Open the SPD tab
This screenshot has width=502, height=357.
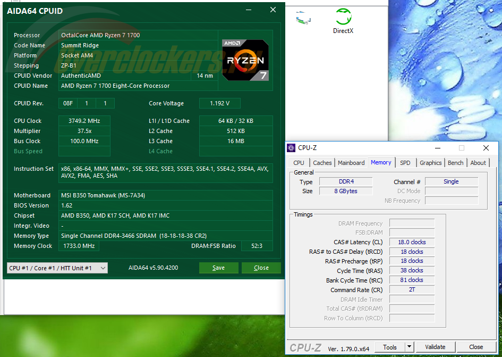(405, 163)
